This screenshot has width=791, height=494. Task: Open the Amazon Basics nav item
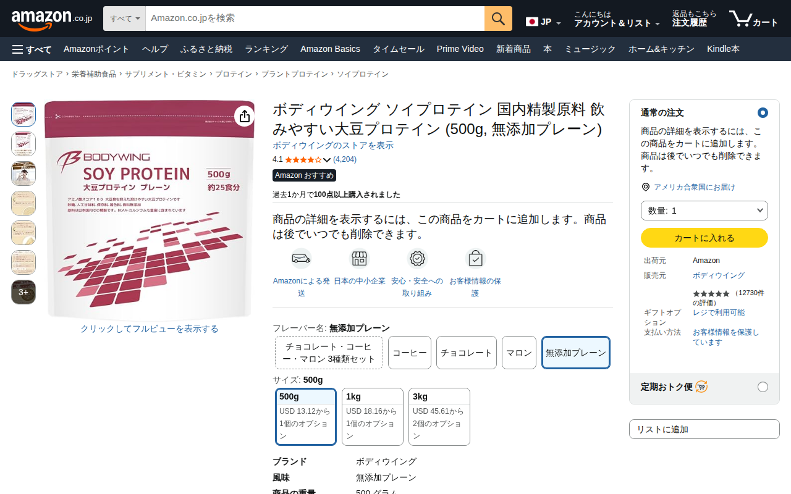click(x=330, y=49)
